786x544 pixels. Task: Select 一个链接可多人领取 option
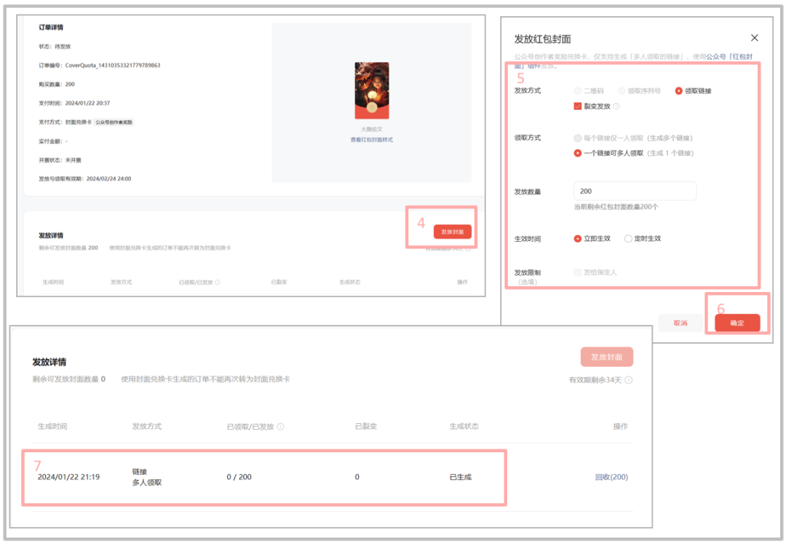[578, 154]
